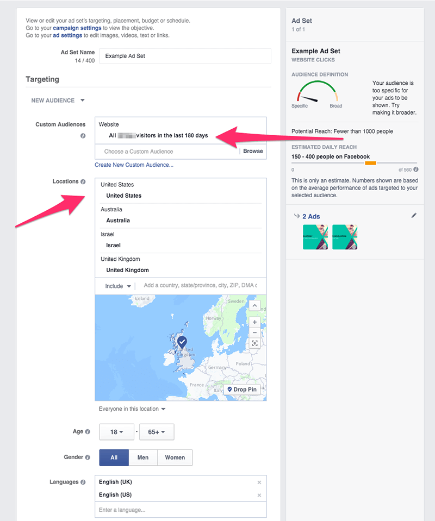Click the pencil edit icon beside 2 Ads

click(x=414, y=216)
